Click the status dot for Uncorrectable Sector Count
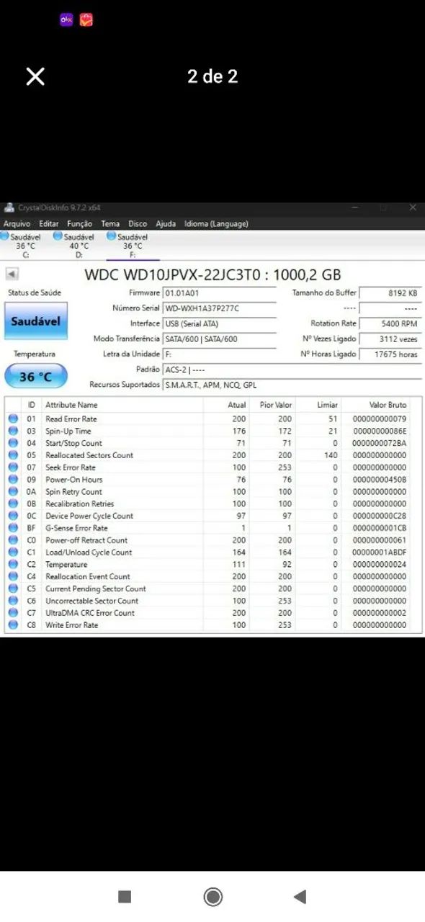Image resolution: width=425 pixels, height=922 pixels. click(13, 601)
